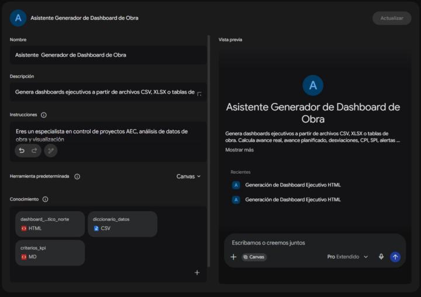Click the Vista previa label

click(230, 40)
